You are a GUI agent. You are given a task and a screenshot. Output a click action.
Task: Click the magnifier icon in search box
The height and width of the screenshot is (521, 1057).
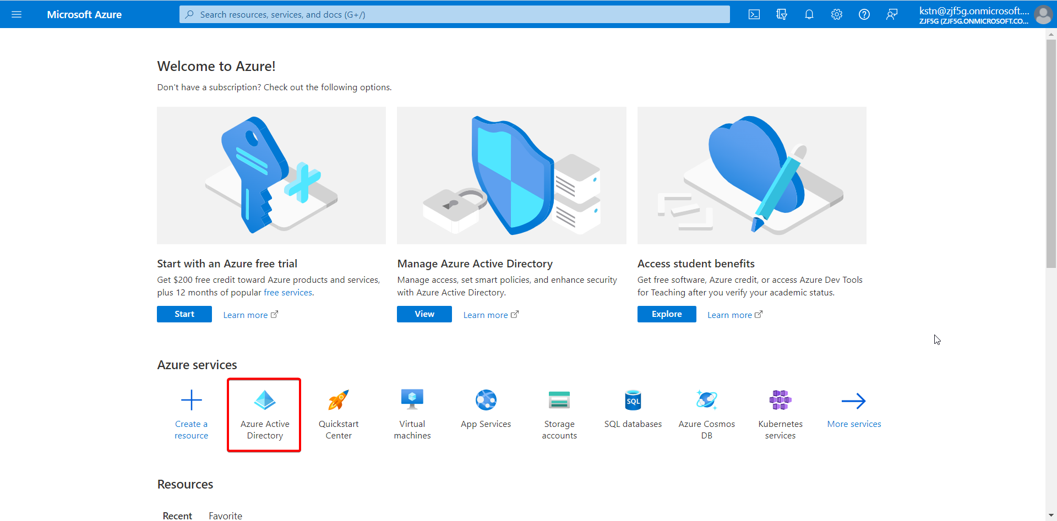189,14
